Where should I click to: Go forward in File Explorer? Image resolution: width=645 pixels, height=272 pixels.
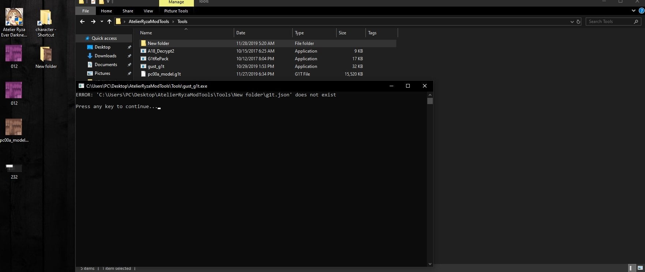93,22
